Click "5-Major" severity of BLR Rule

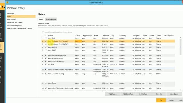(x=121, y=64)
